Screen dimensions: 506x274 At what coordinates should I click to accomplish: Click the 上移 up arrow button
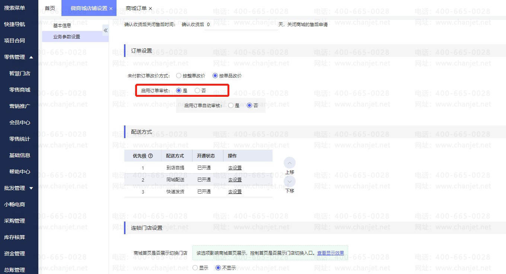point(290,163)
